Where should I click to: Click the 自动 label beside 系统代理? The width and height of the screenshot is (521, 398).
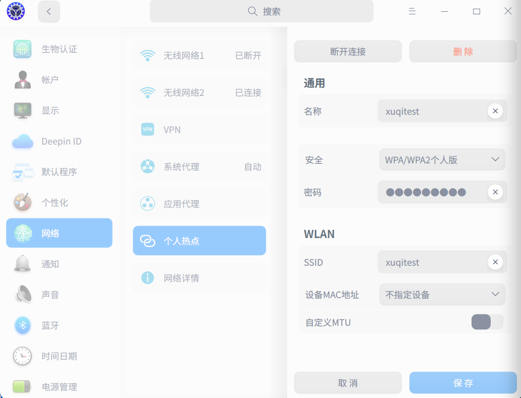point(253,167)
